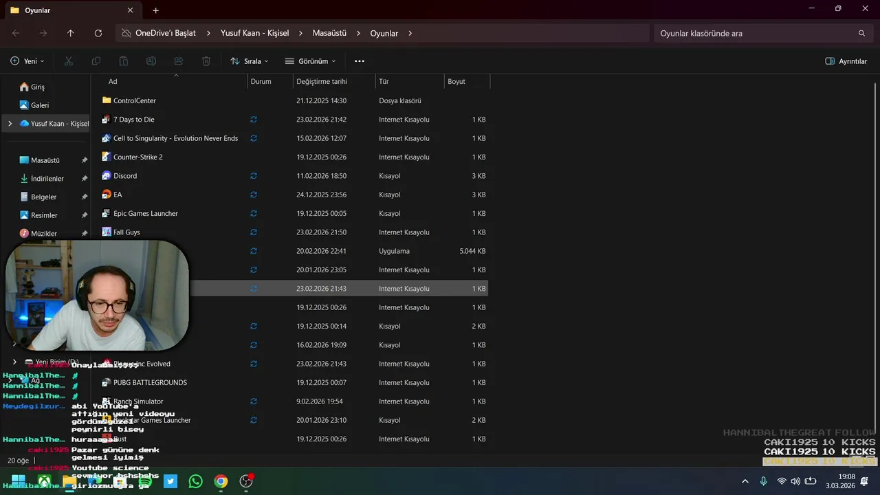Viewport: 880px width, 495px height.
Task: Click the Paste clipboard icon in toolbar
Action: pyautogui.click(x=124, y=61)
